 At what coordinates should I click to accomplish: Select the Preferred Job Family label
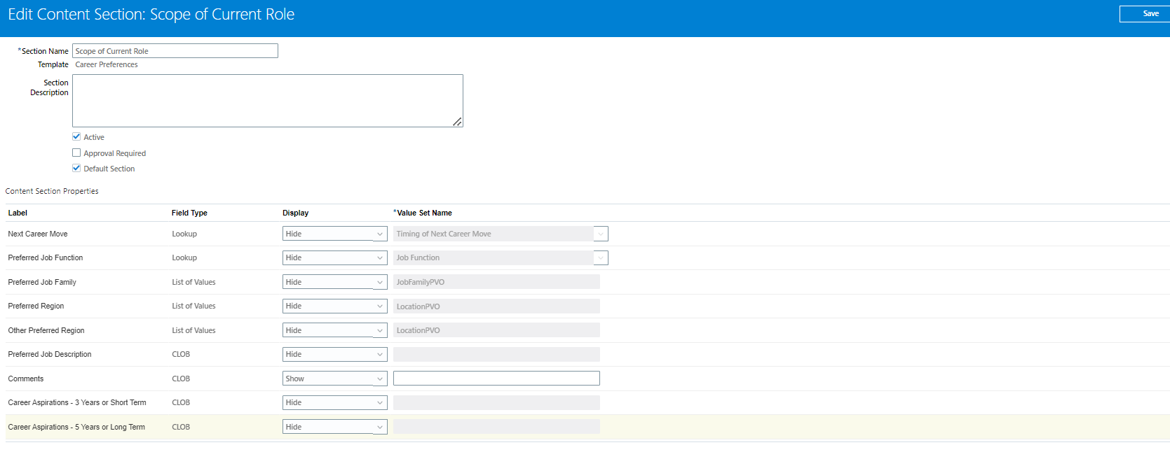point(42,282)
